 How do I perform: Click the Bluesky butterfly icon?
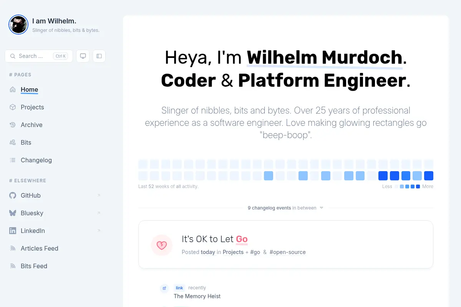13,213
